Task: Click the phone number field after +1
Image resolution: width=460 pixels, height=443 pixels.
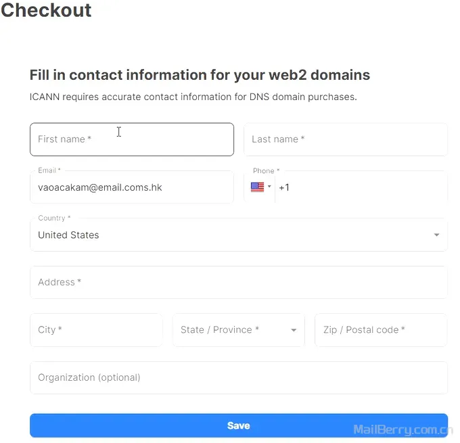Action: point(361,187)
